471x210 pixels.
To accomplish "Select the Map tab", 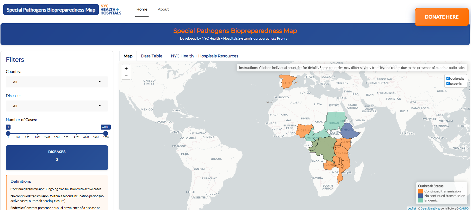I will (128, 56).
